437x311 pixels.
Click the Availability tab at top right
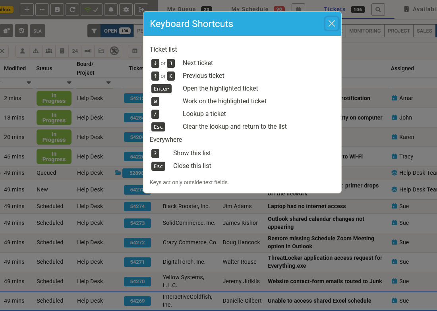420,9
